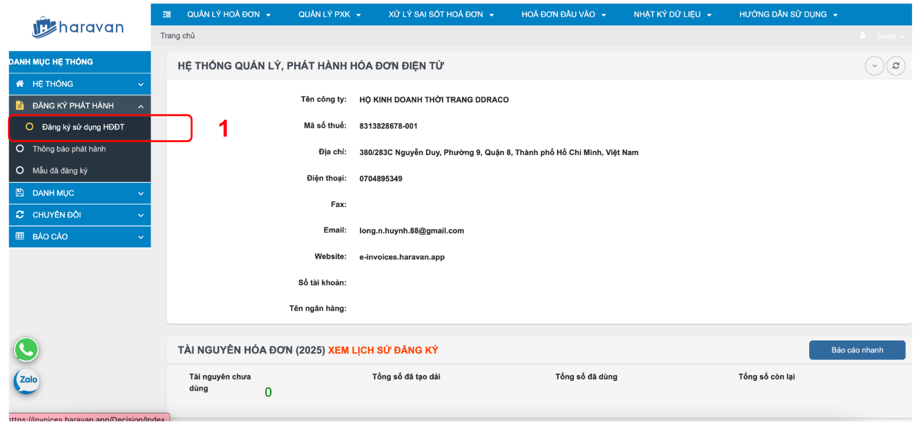Click the circle bullet beside Thông báo phát hành
Image resolution: width=922 pixels, height=426 pixels.
(x=20, y=149)
